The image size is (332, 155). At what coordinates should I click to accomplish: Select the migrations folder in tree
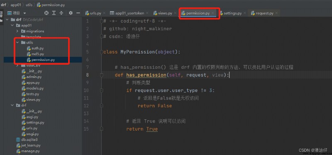(x=33, y=31)
